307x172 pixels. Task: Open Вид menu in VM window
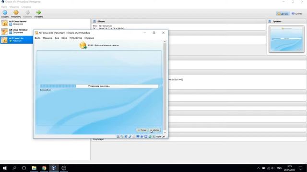click(57, 38)
